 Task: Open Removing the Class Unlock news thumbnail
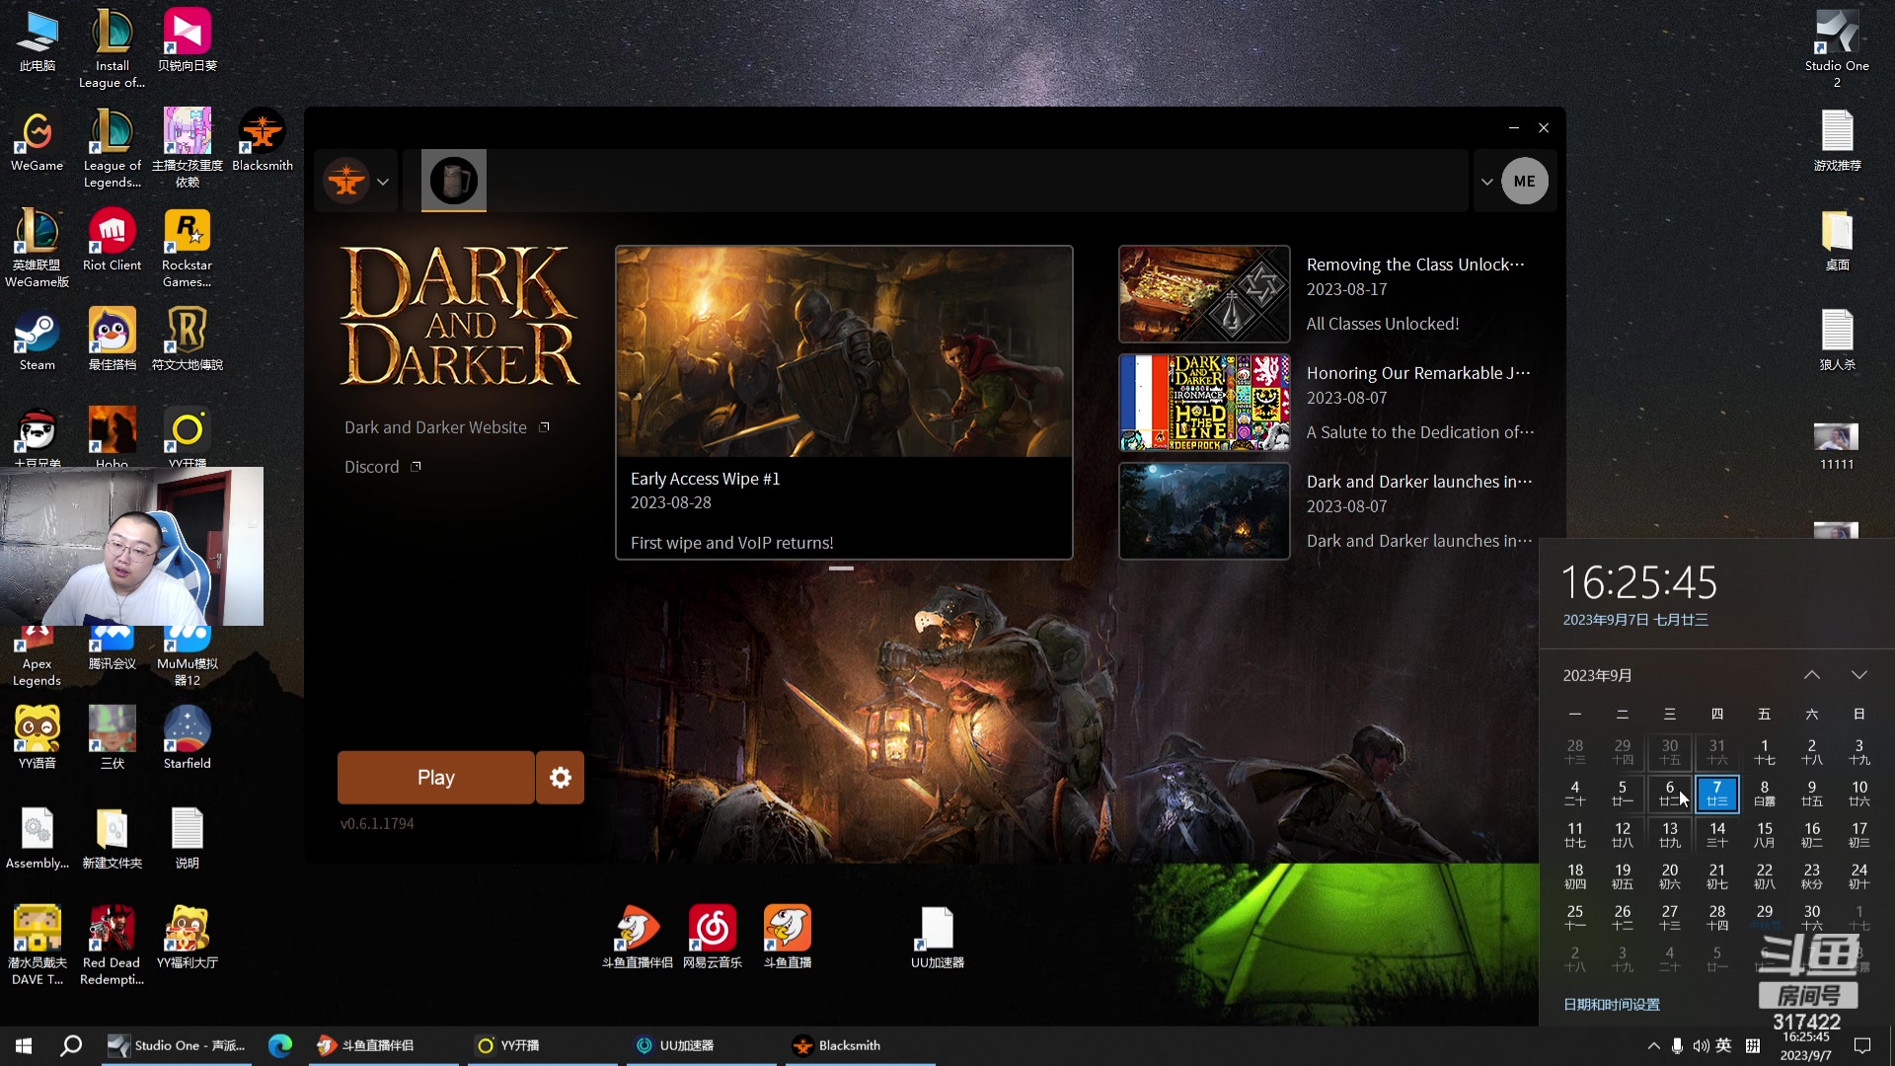coord(1203,294)
